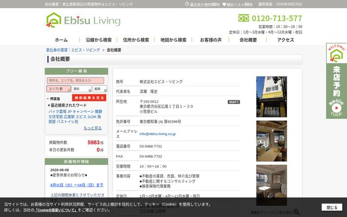Click the 夏季休業のお知らせ notice title
Screen dimensions: 347x217
tap(69, 175)
